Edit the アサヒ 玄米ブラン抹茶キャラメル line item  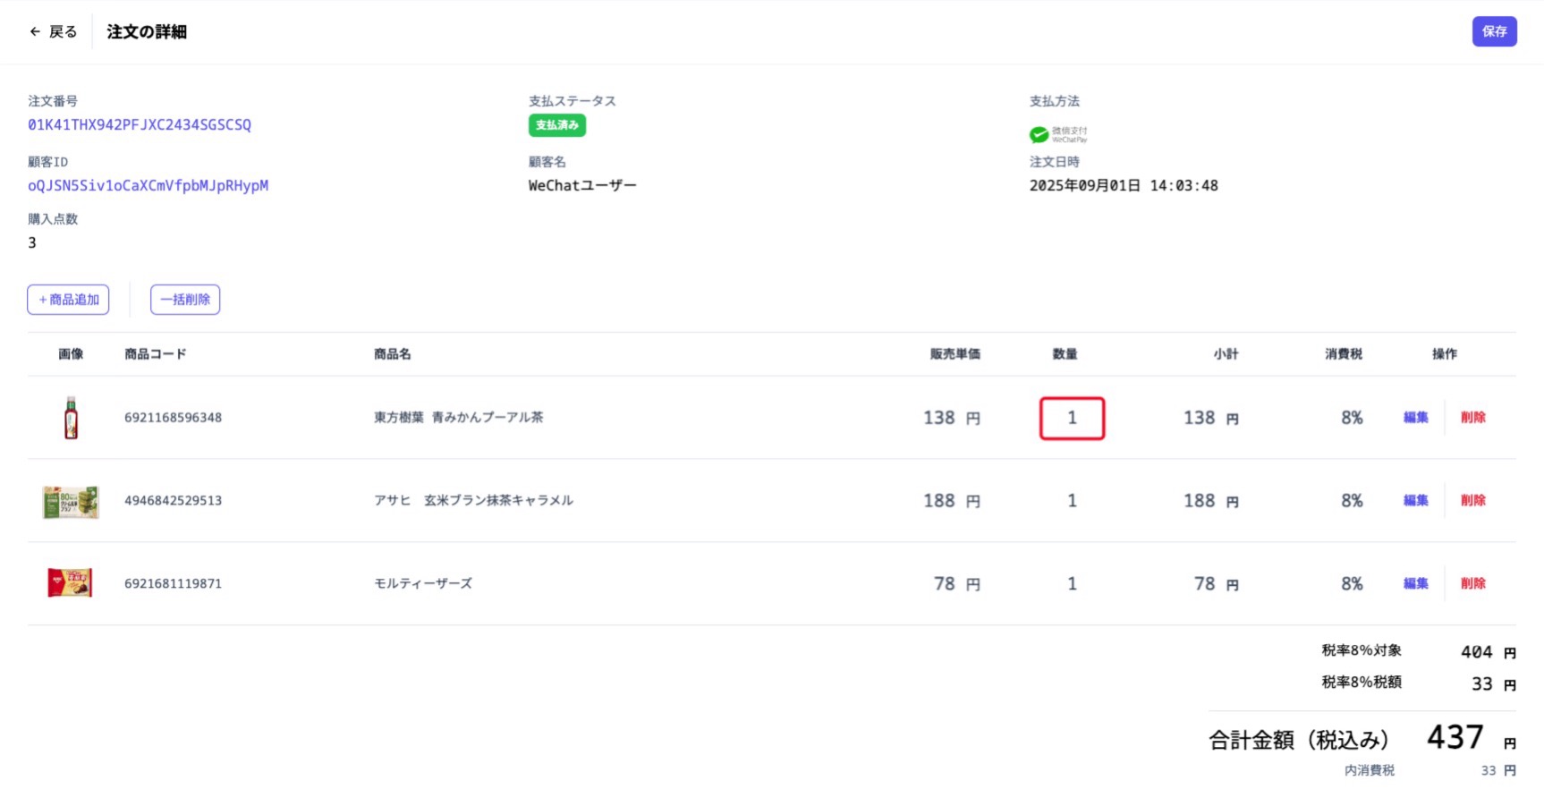(1414, 500)
